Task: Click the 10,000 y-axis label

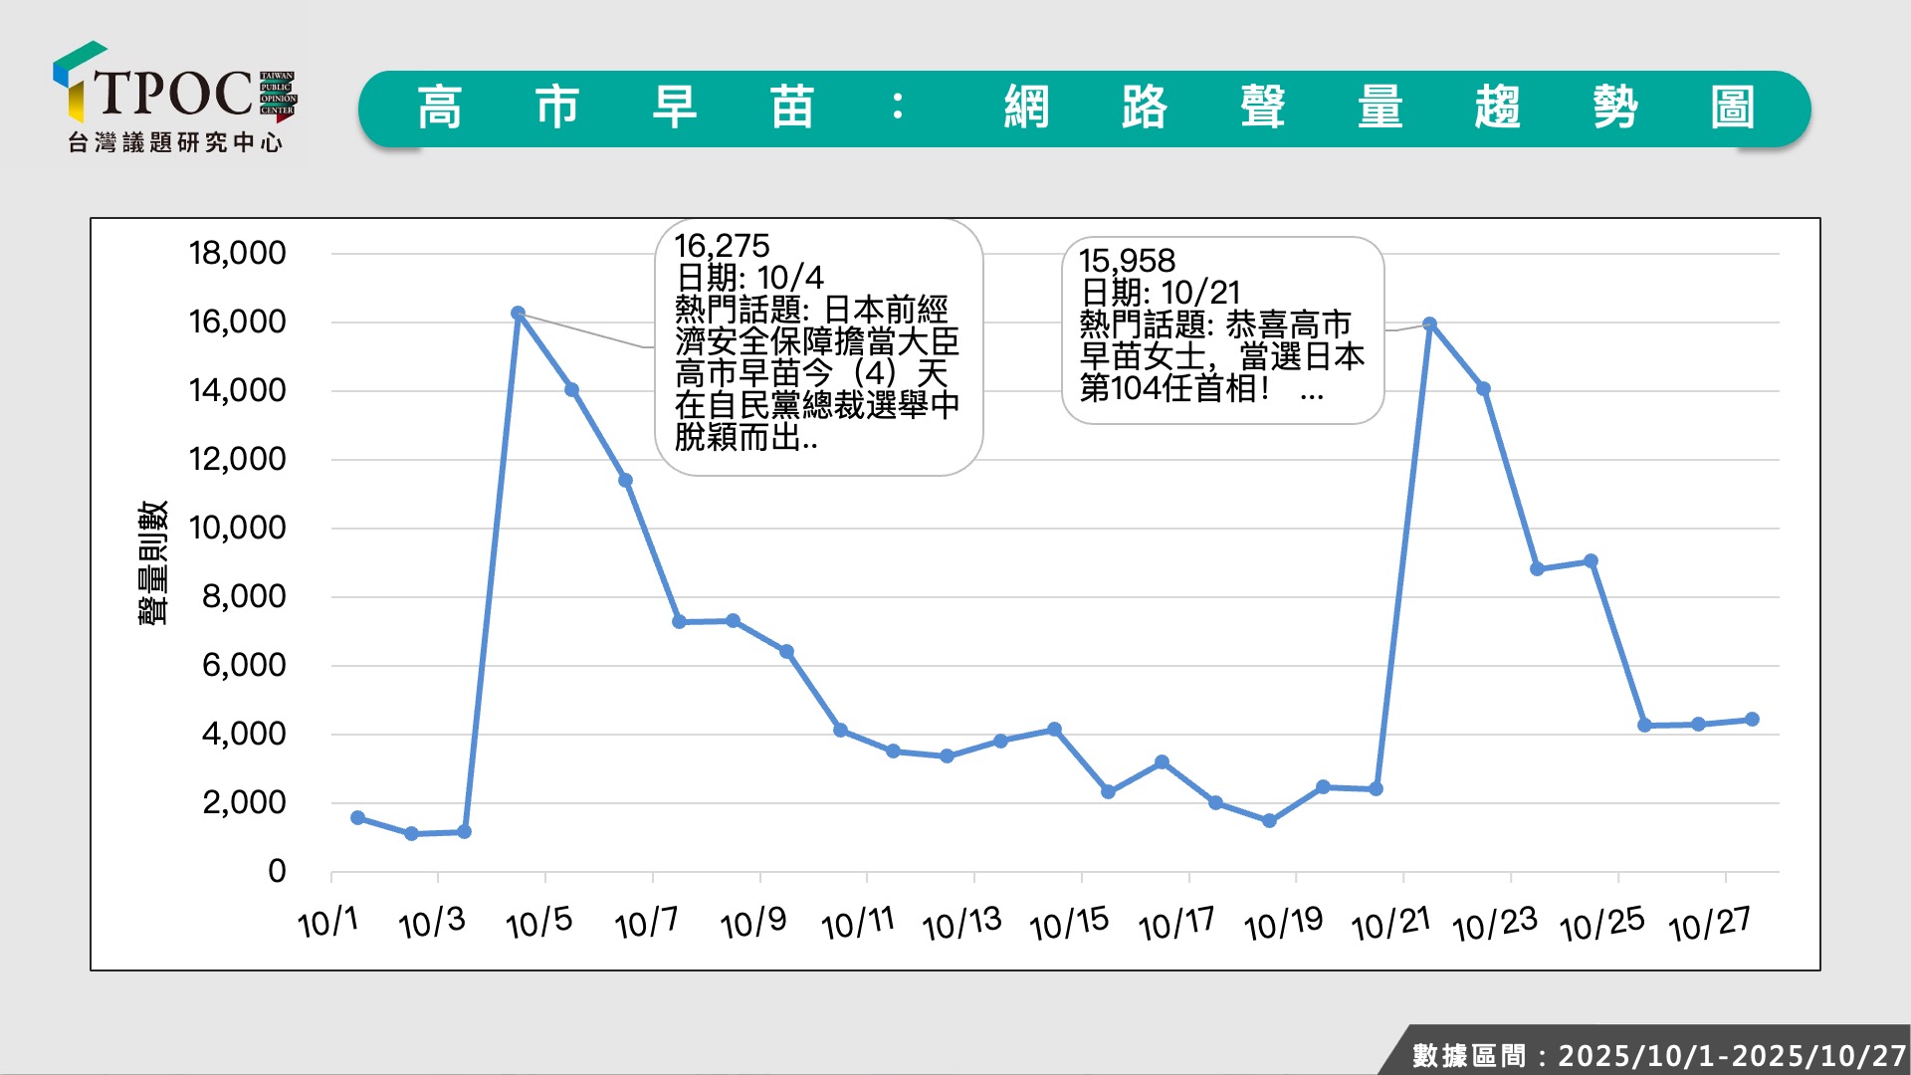Action: tap(237, 528)
